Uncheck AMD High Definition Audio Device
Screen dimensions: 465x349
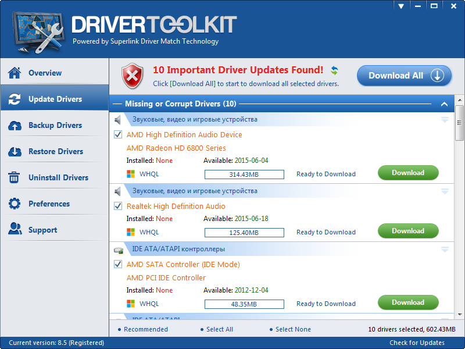coord(118,134)
